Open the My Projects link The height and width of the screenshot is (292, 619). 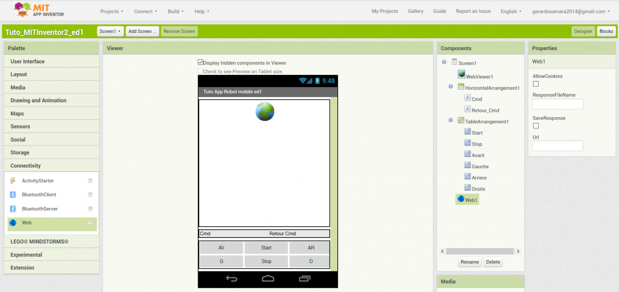pyautogui.click(x=385, y=11)
